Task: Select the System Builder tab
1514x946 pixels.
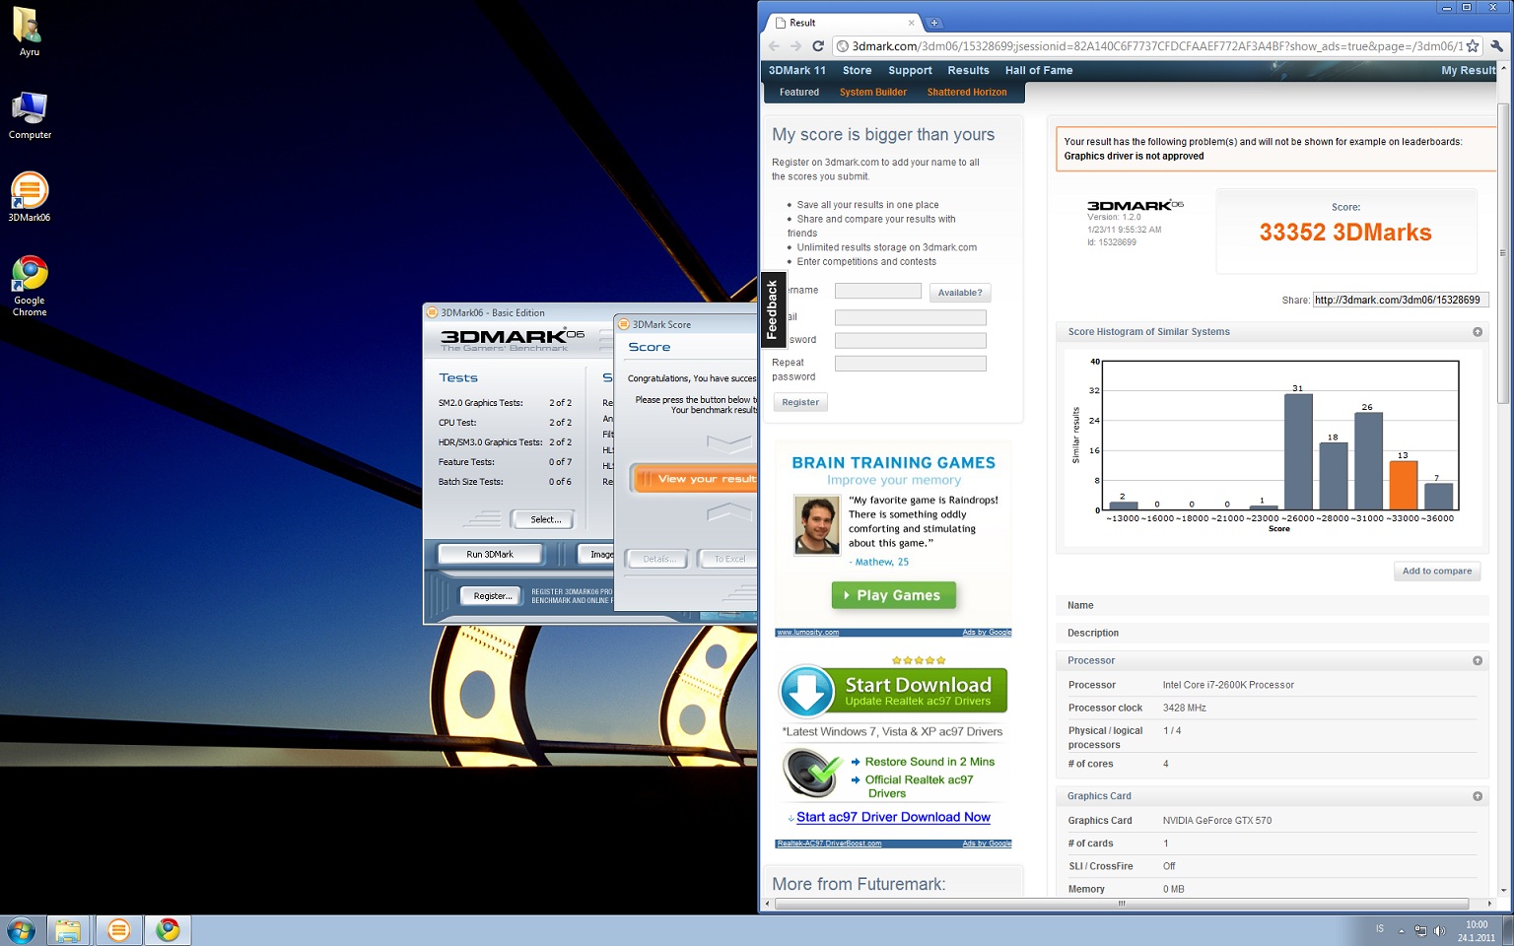Action: coord(872,93)
